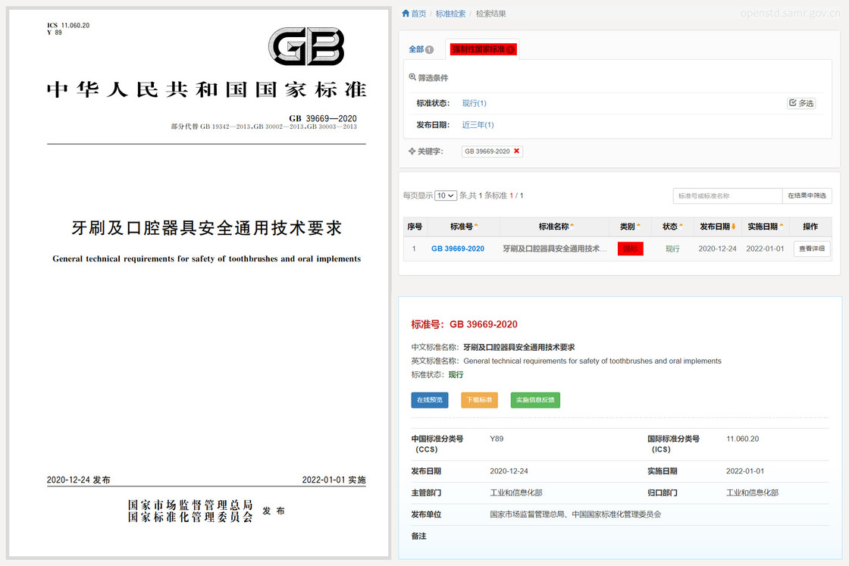Viewport: 849px width, 566px height.
Task: Click the home icon in the breadcrumb
Action: [x=406, y=14]
